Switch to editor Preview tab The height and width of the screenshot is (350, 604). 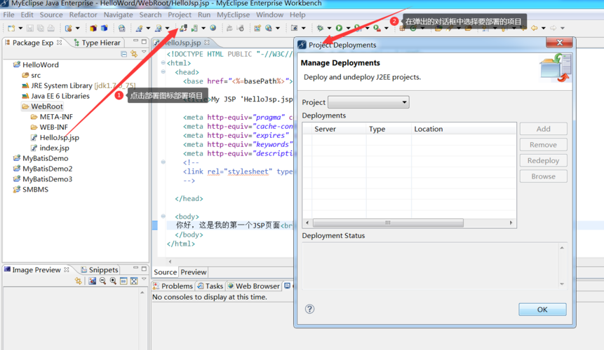click(x=194, y=272)
